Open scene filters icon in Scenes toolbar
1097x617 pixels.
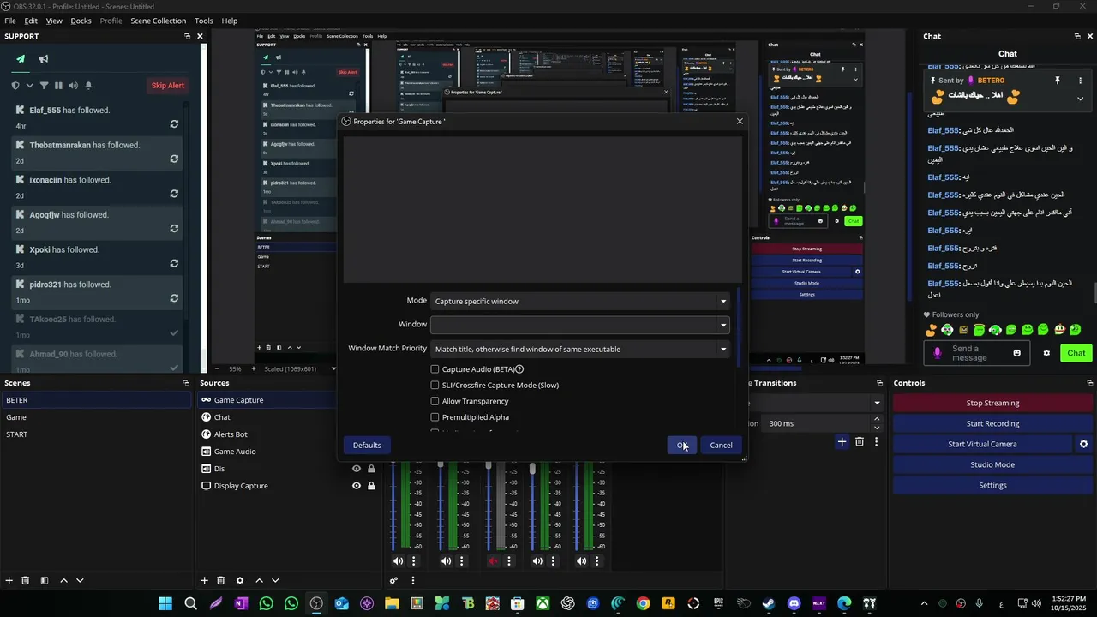(45, 580)
